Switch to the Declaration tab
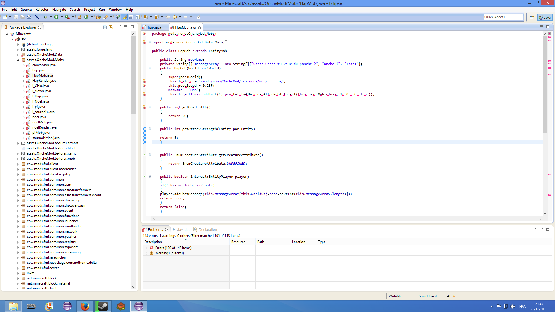 point(205,230)
